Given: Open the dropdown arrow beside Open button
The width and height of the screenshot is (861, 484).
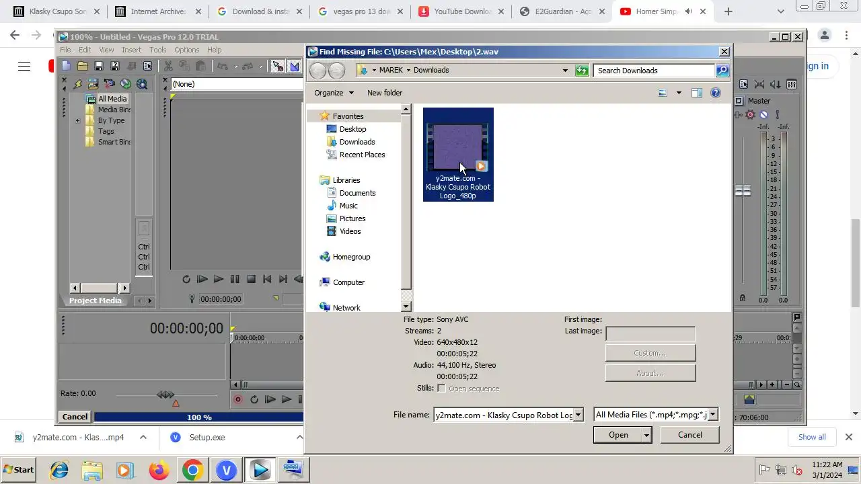Looking at the screenshot, I should [646, 435].
